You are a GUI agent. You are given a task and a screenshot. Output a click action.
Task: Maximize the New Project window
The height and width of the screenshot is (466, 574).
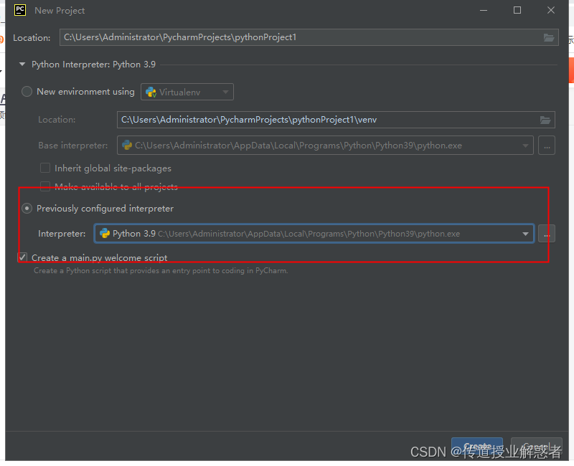(x=517, y=10)
